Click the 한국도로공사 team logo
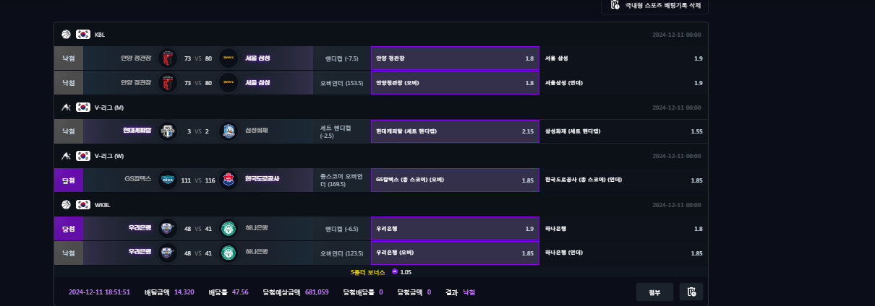The image size is (875, 306). point(229,180)
